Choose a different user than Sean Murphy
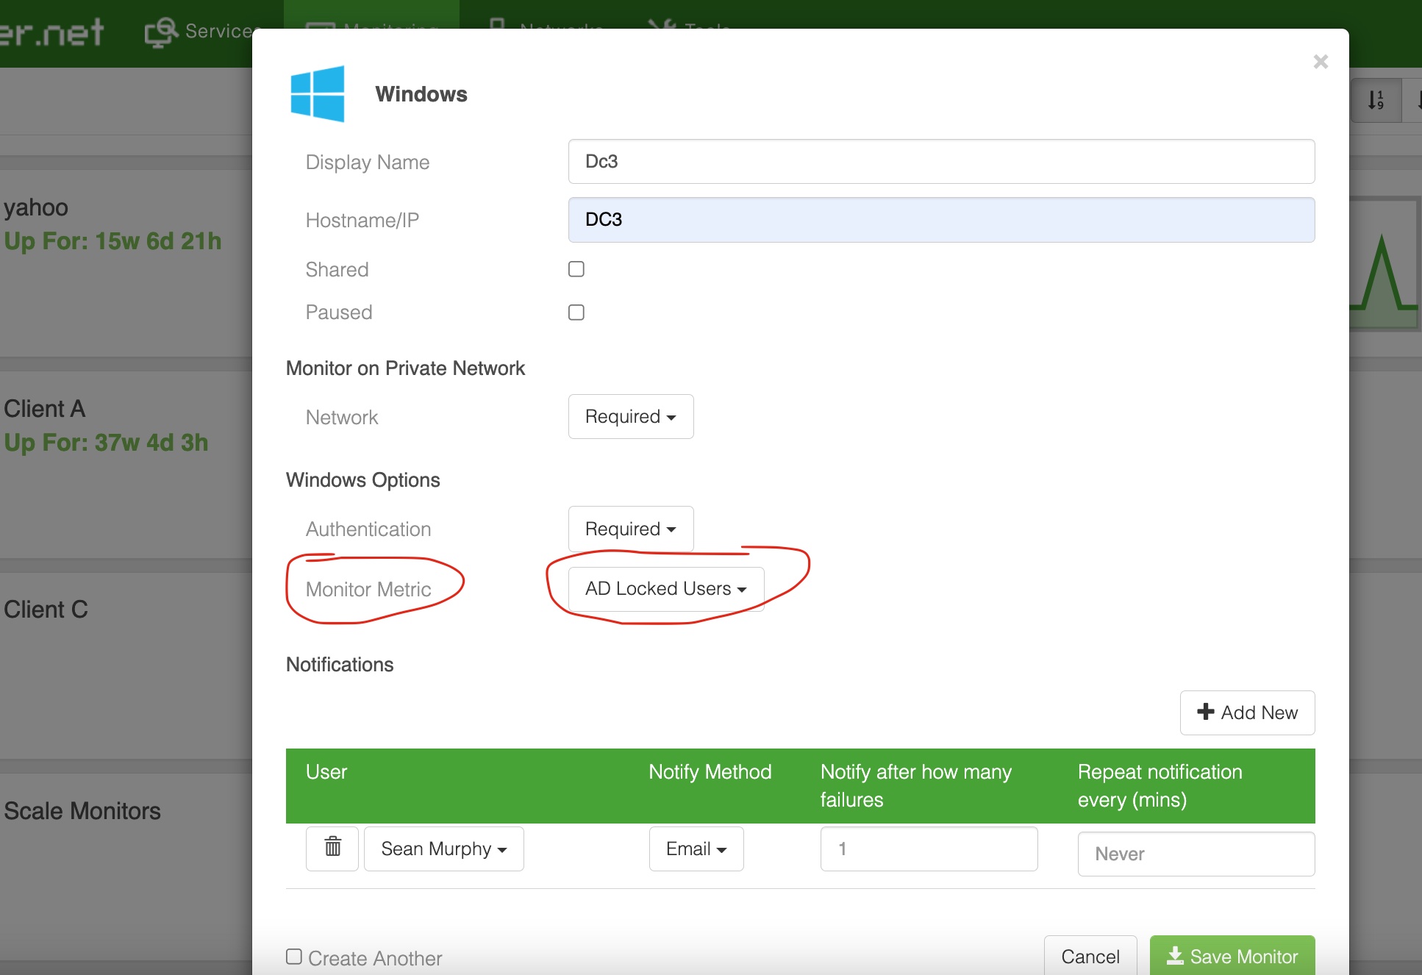Image resolution: width=1422 pixels, height=975 pixels. pos(443,849)
